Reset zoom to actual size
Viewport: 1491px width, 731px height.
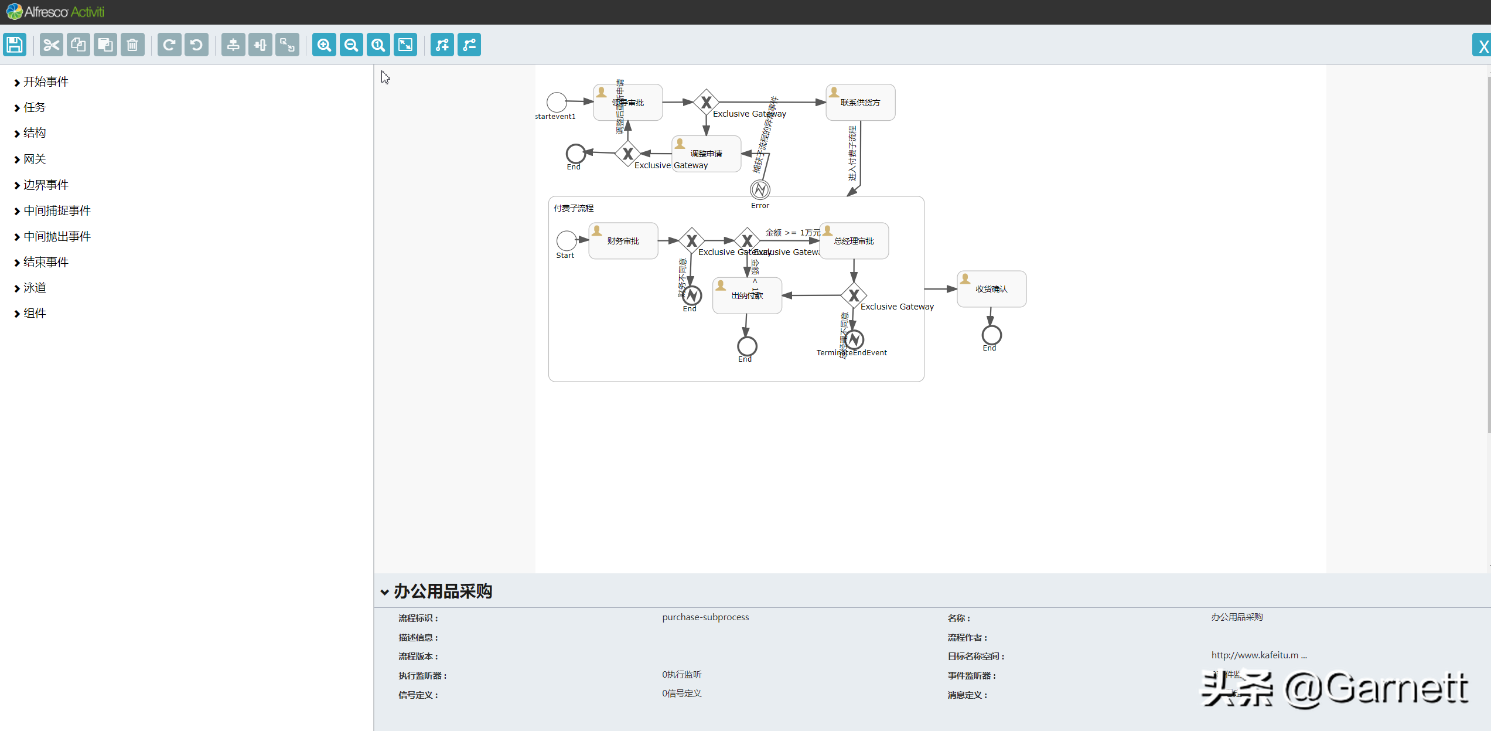378,44
